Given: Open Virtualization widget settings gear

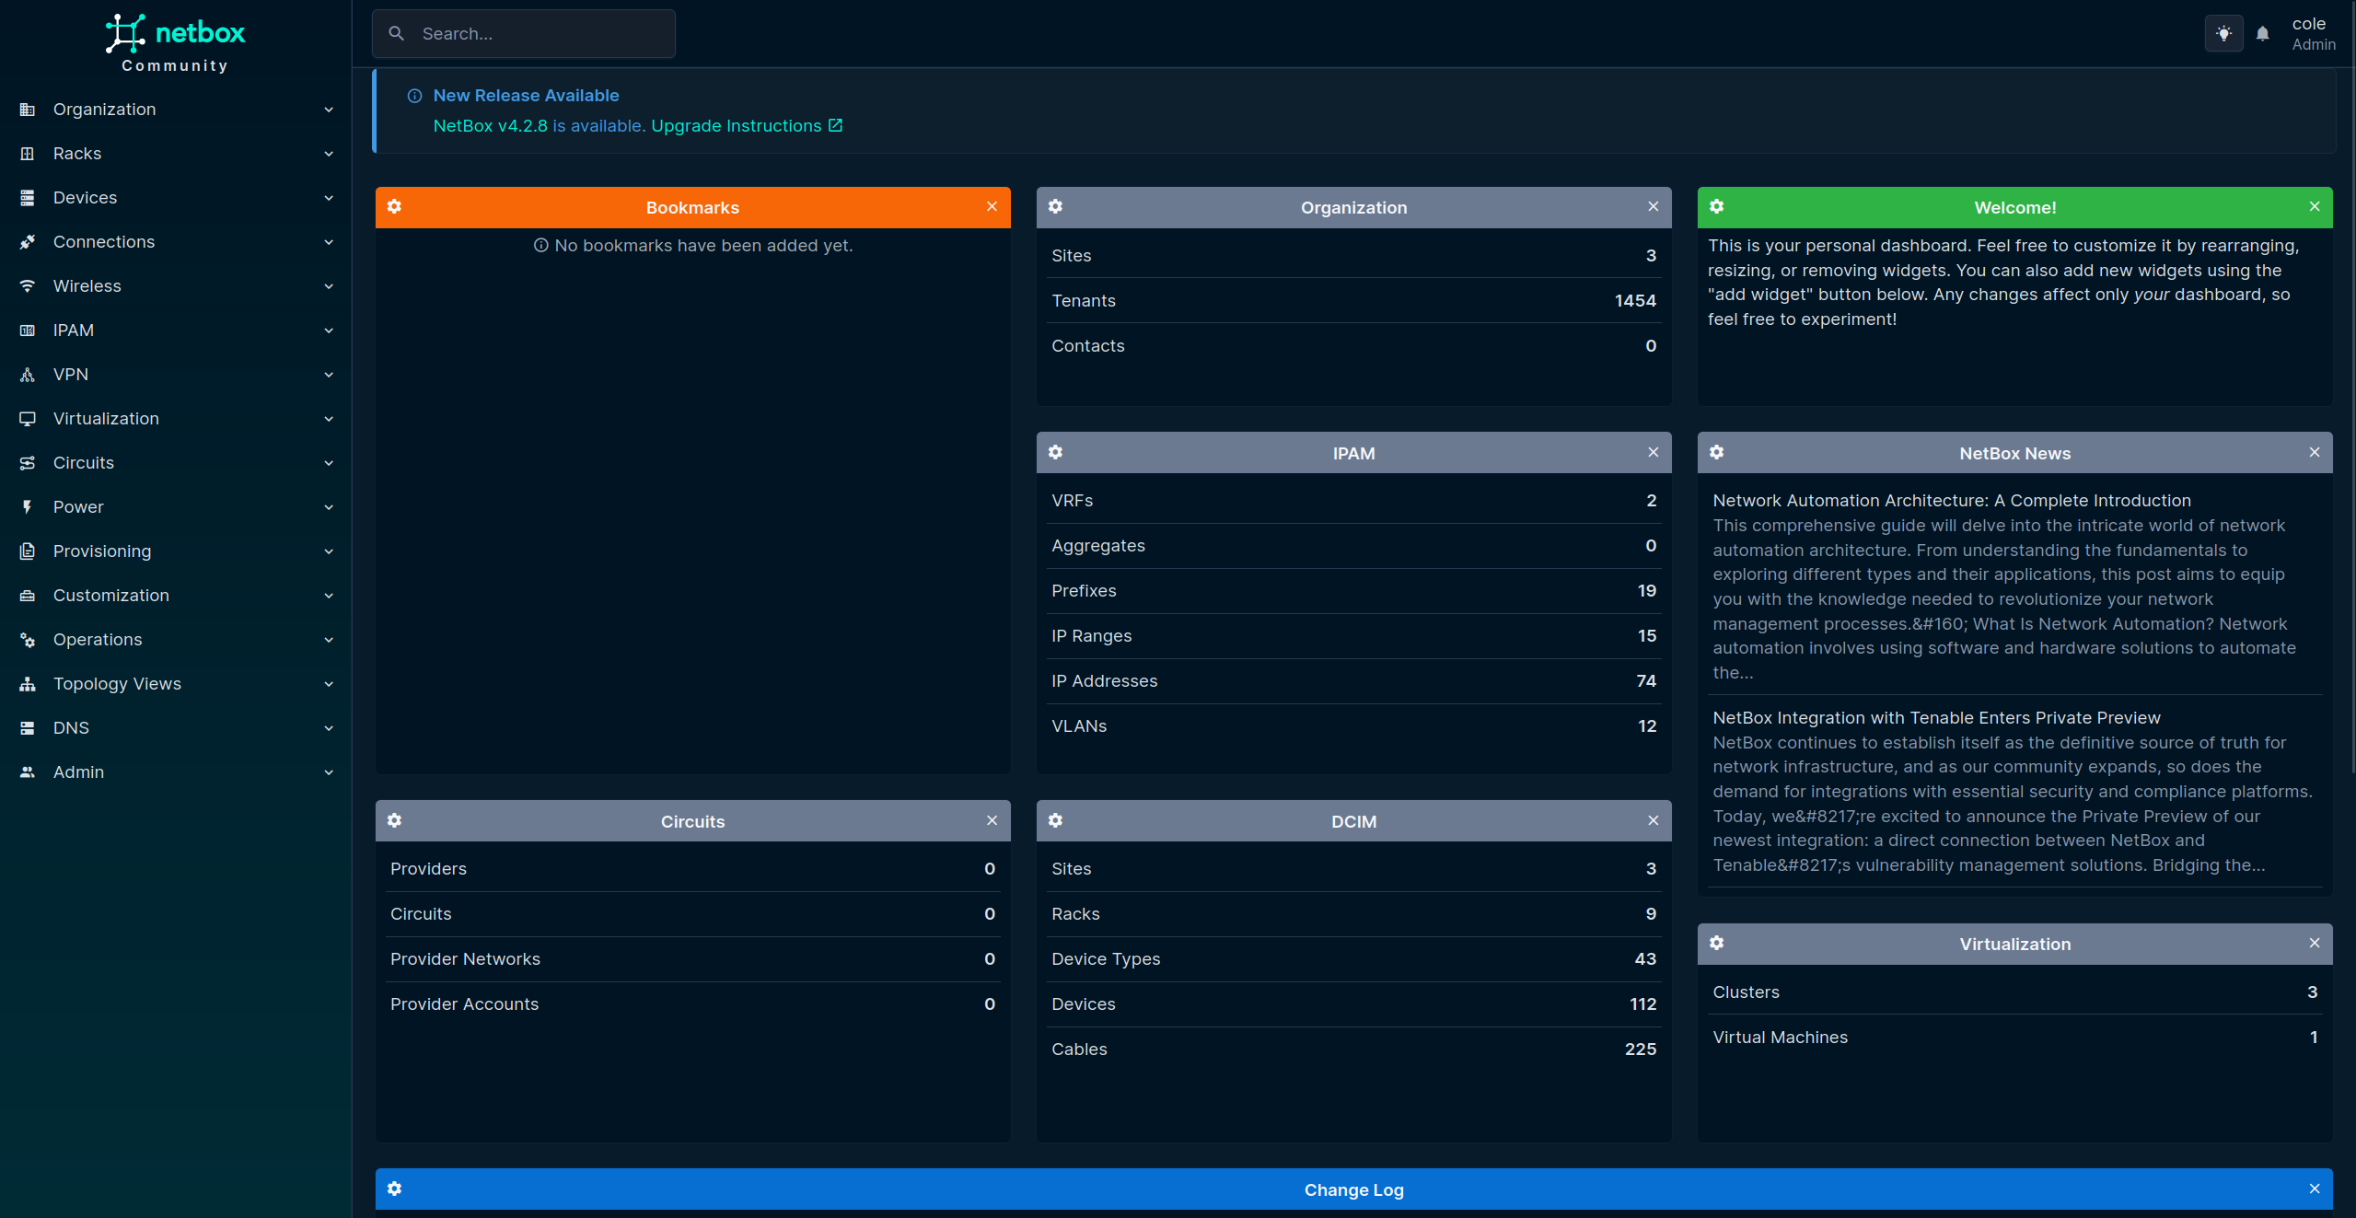Looking at the screenshot, I should pyautogui.click(x=1716, y=943).
